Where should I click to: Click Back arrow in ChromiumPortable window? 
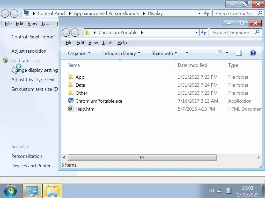click(66, 32)
